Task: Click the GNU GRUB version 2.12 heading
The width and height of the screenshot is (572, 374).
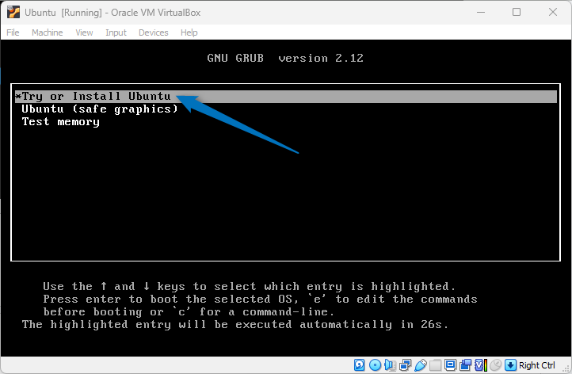Action: (x=285, y=58)
